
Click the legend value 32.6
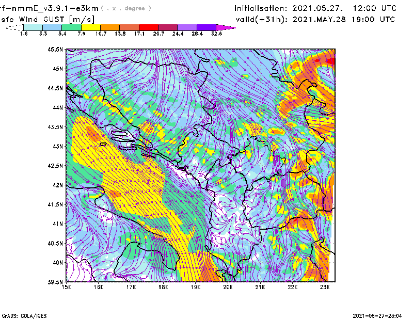[216, 34]
